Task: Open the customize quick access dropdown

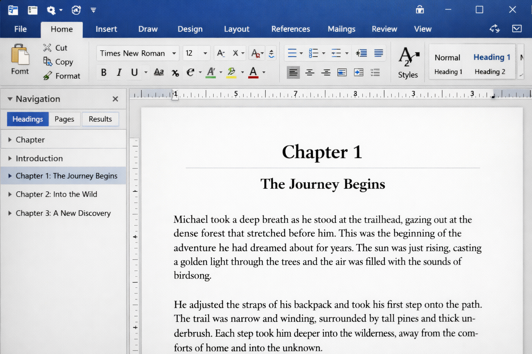Action: [x=94, y=10]
